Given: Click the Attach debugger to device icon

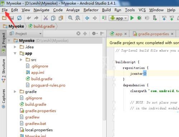Looking at the screenshot, I should point(155,18).
